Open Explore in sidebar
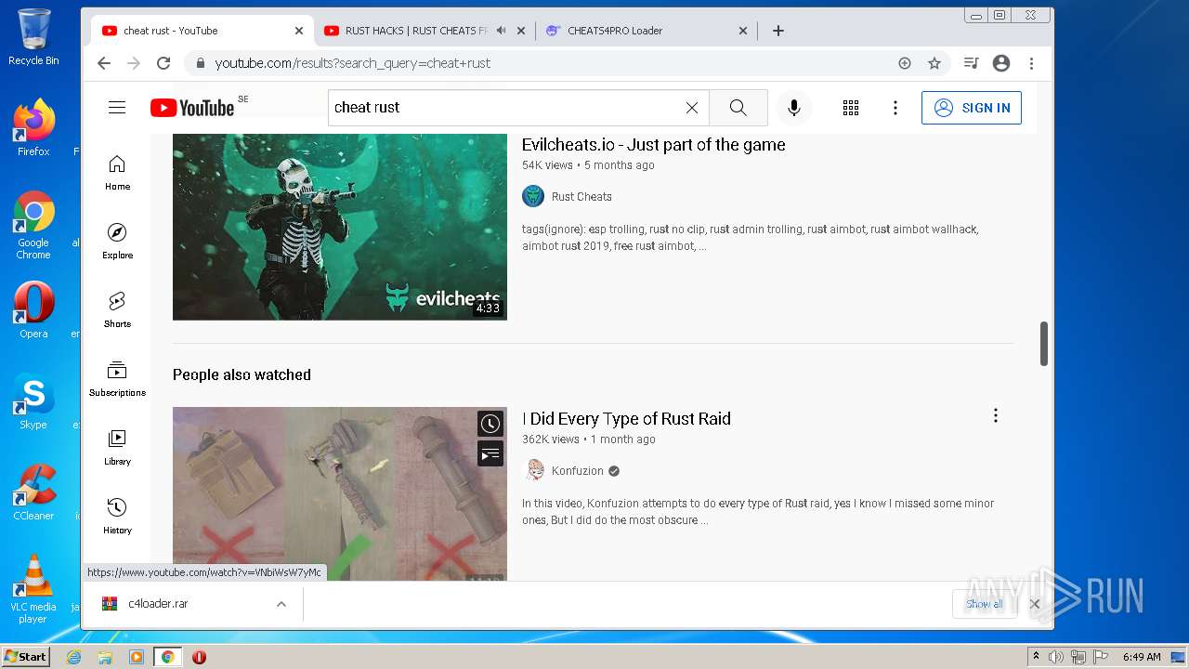 117,242
